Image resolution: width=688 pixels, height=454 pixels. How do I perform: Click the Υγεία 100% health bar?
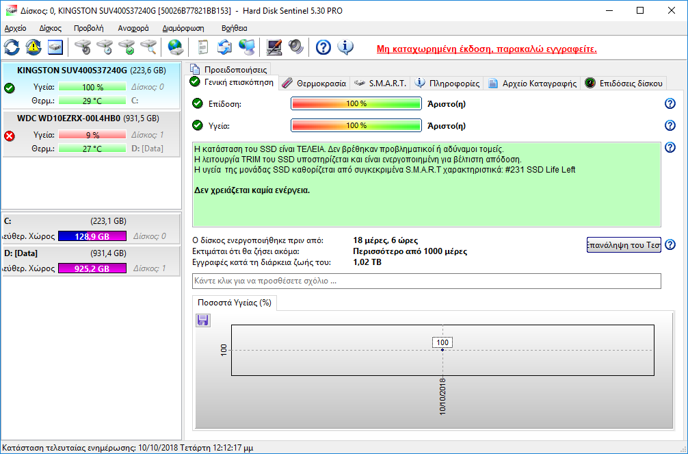pos(356,125)
